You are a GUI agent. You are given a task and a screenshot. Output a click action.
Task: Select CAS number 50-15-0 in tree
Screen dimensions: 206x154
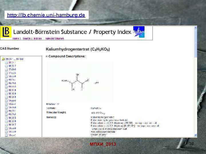coord(12,94)
